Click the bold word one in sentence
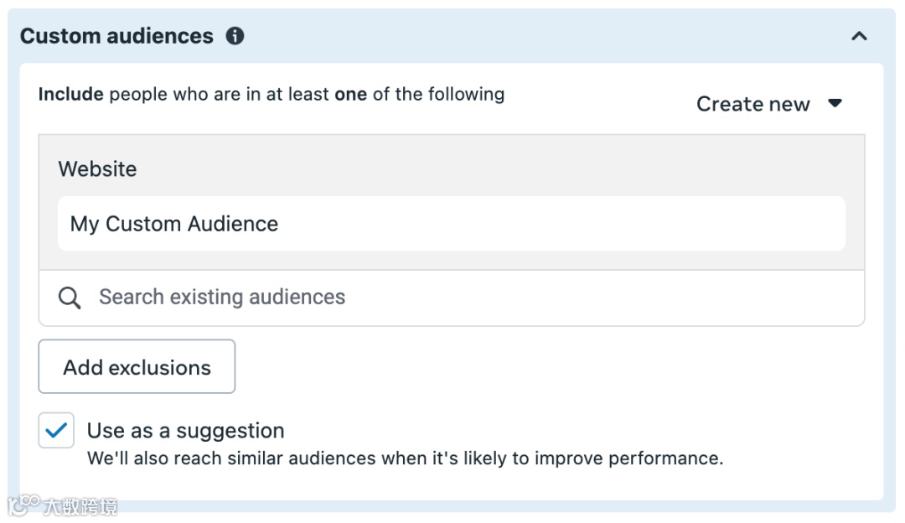The width and height of the screenshot is (905, 523). point(350,94)
